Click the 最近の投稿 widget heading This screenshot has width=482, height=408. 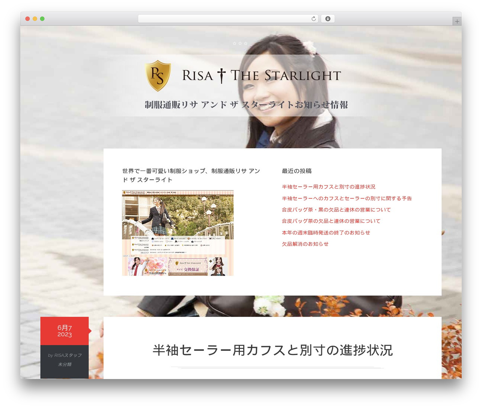click(x=297, y=171)
